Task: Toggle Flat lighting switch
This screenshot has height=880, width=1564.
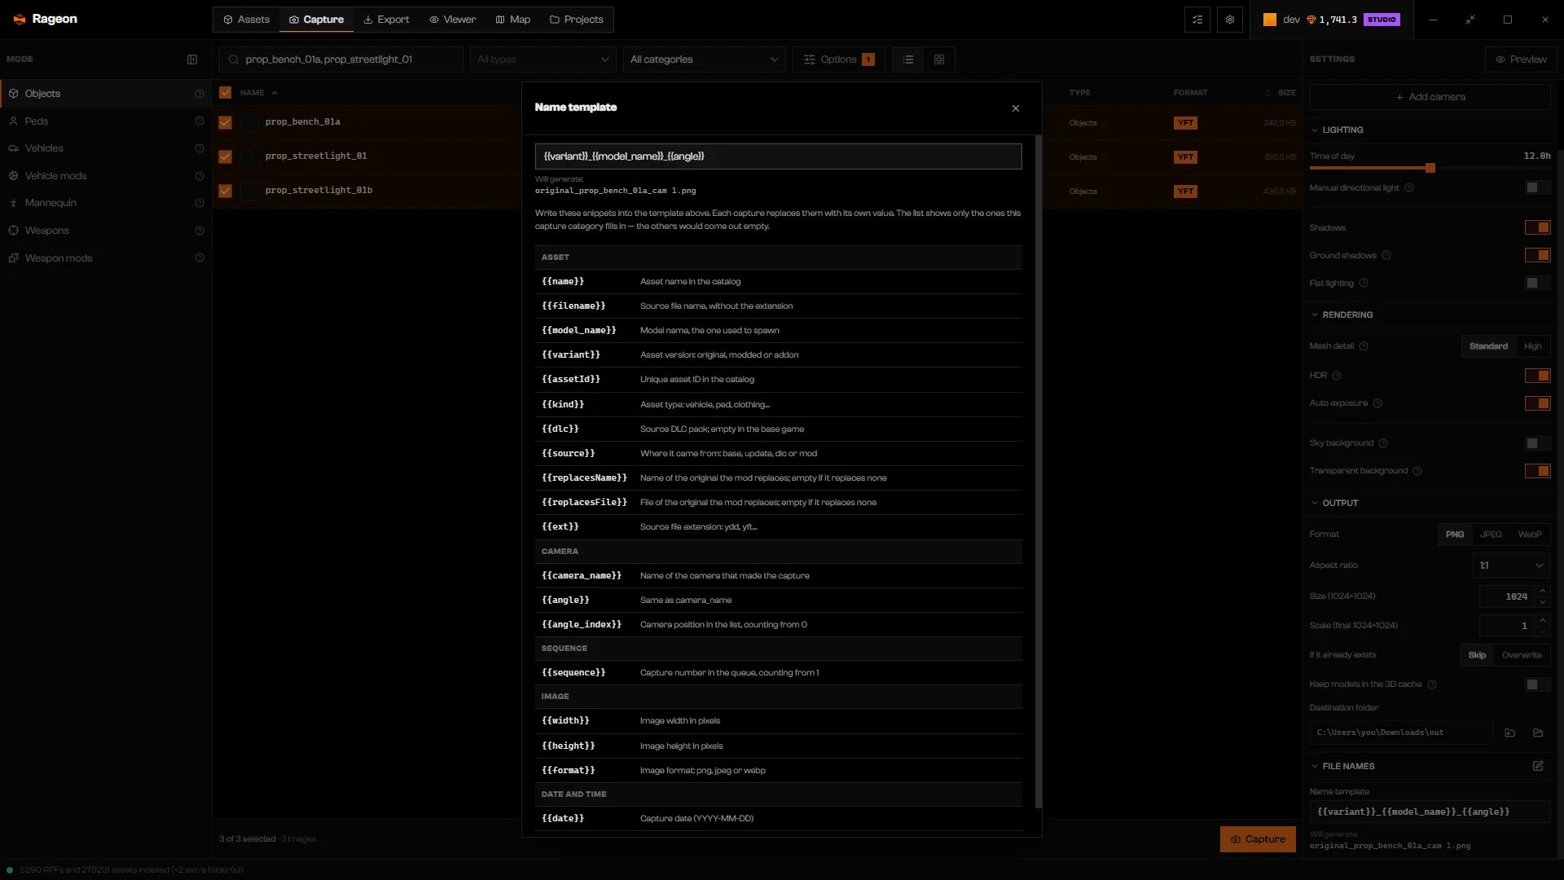Action: coord(1537,283)
